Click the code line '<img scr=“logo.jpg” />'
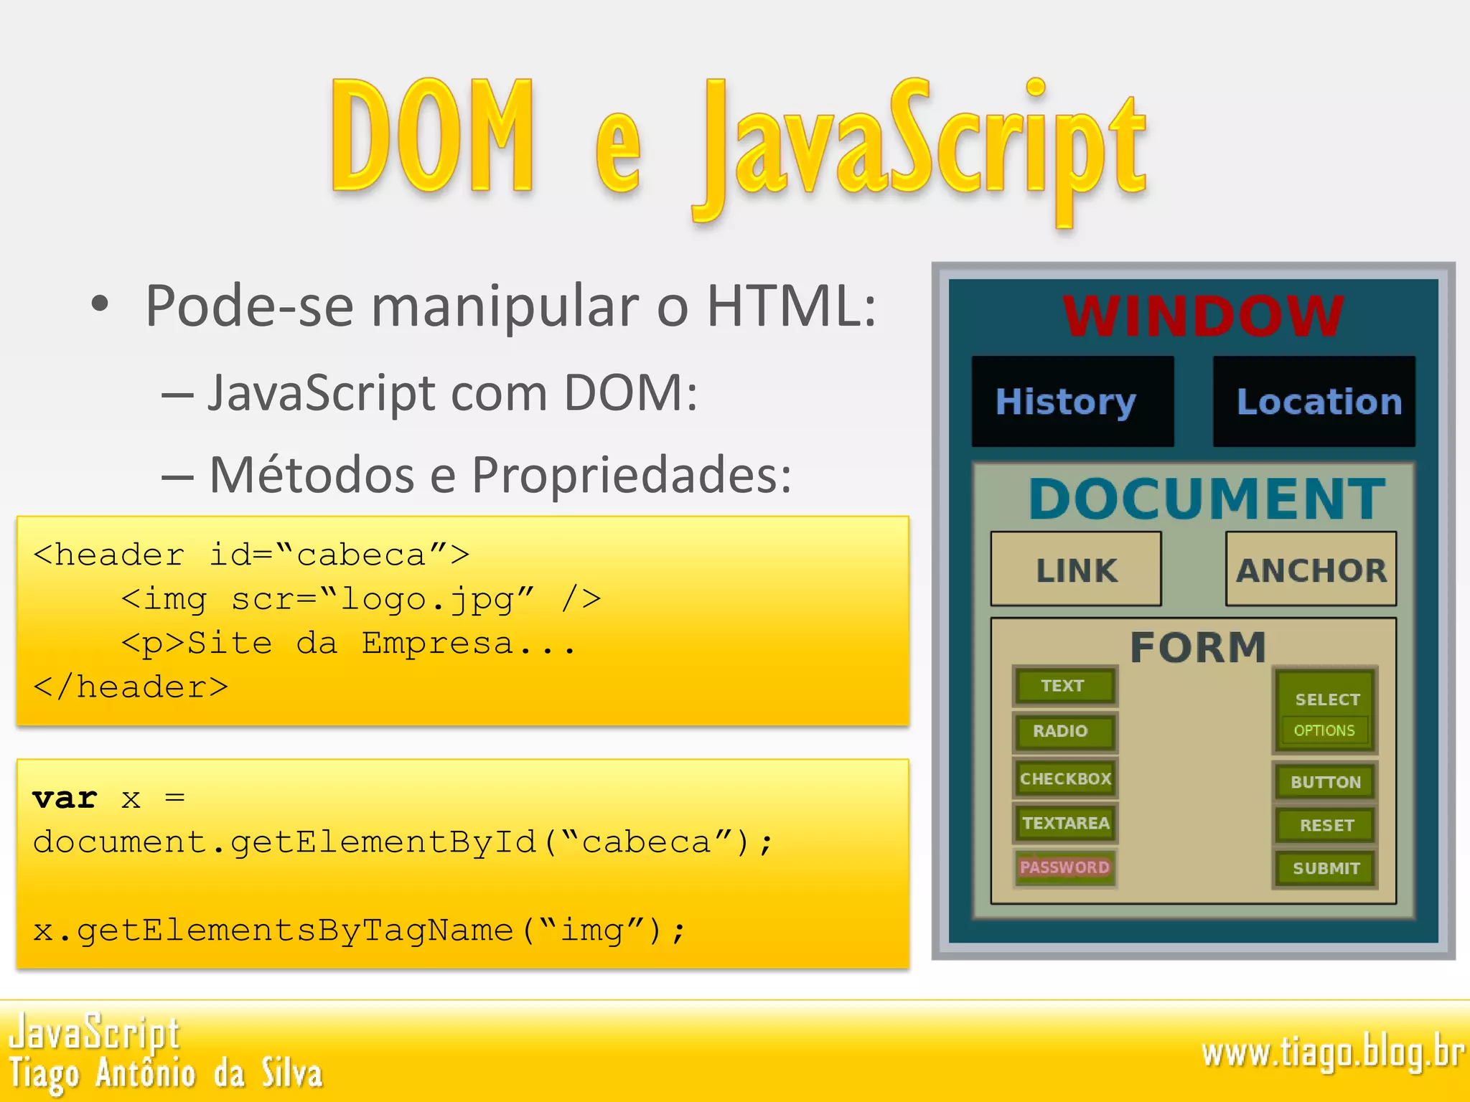1470x1102 pixels. click(361, 599)
